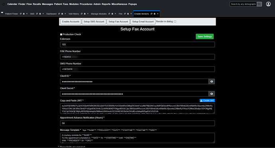Close the Visit History tab
The height and width of the screenshot is (148, 275).
tap(88, 14)
